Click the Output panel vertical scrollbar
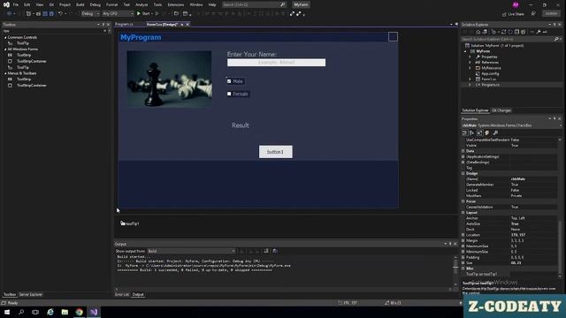 point(455,270)
